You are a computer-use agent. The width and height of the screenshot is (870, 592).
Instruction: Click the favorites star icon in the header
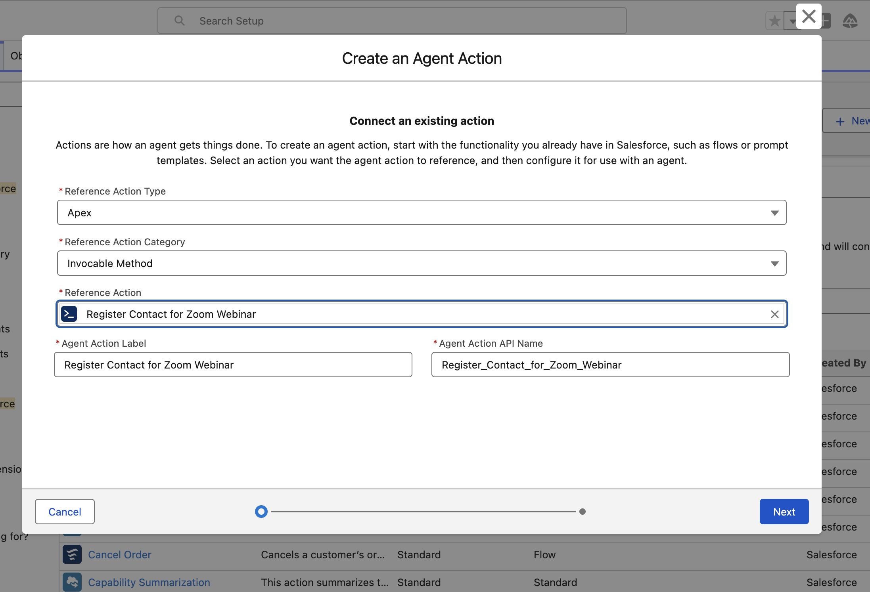pos(774,21)
